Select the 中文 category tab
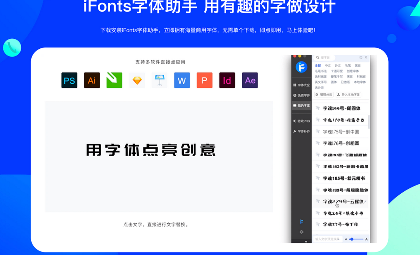The image size is (420, 255). [x=328, y=65]
